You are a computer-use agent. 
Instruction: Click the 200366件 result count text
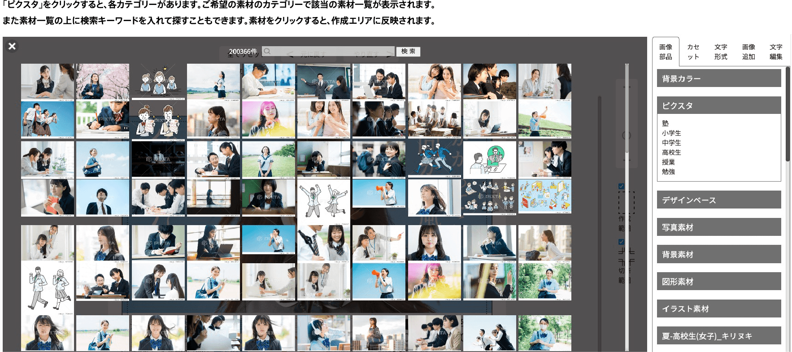243,52
